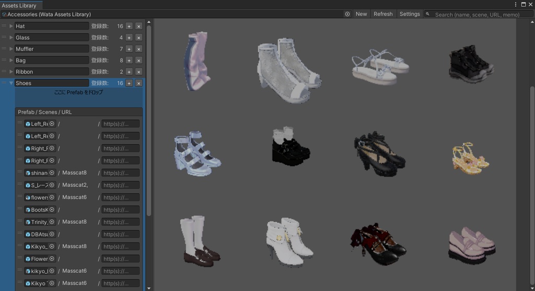Select the Assets Library tab

pyautogui.click(x=19, y=5)
